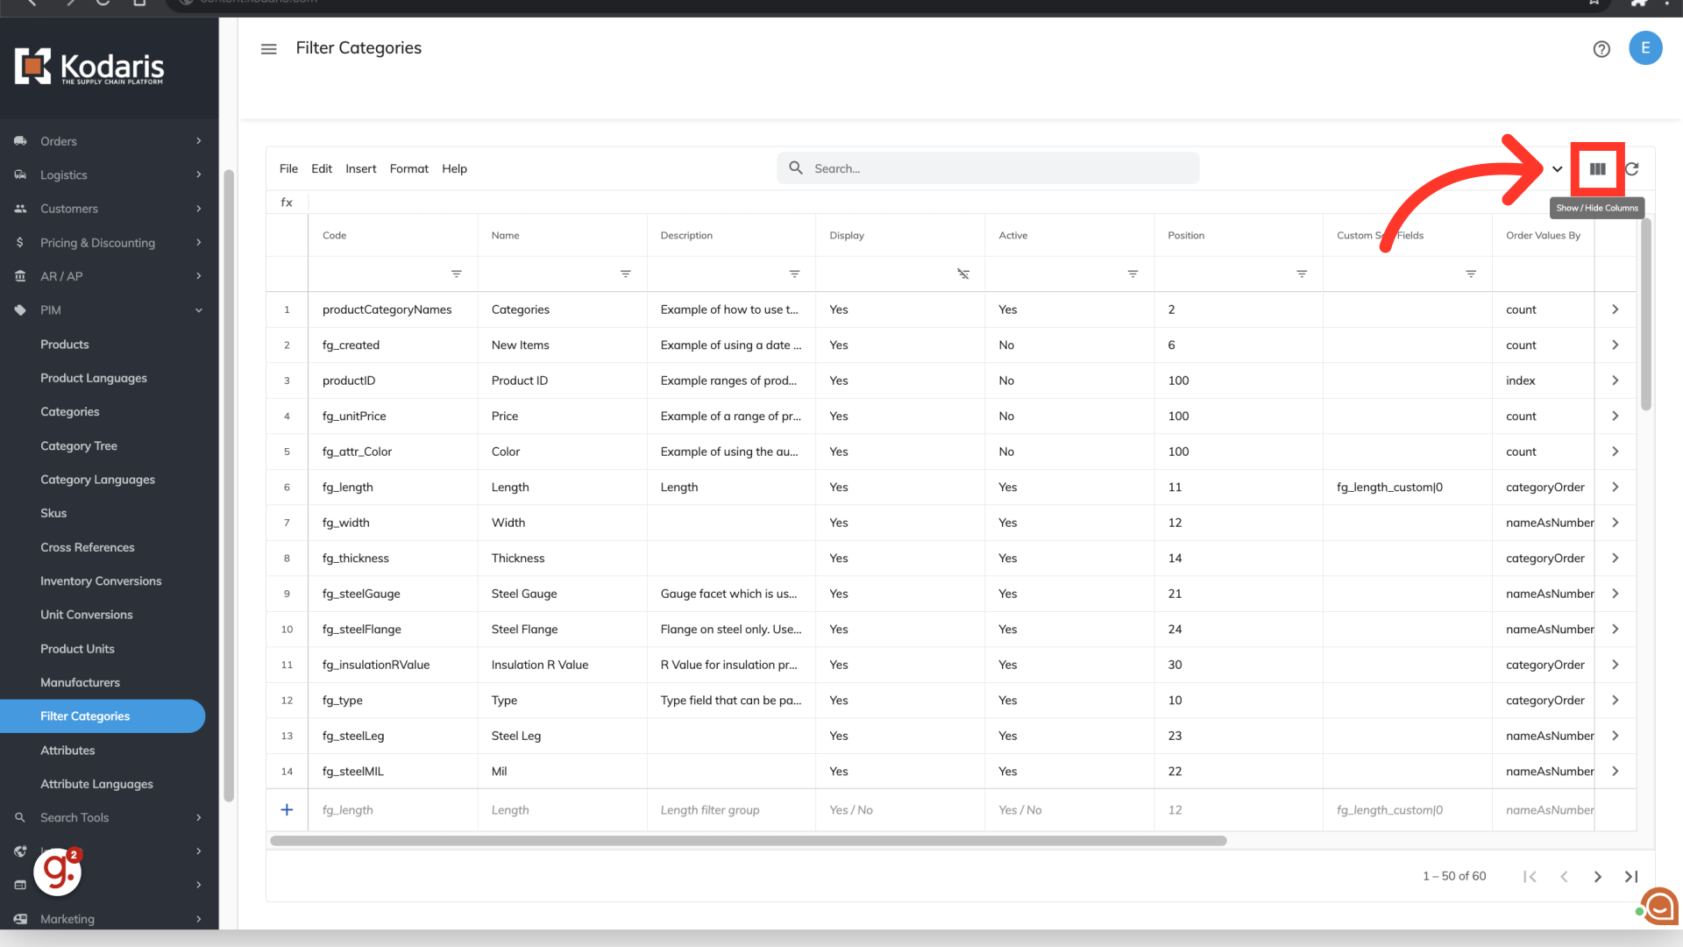
Task: Click the grid horizontal scrollbar
Action: [x=748, y=841]
